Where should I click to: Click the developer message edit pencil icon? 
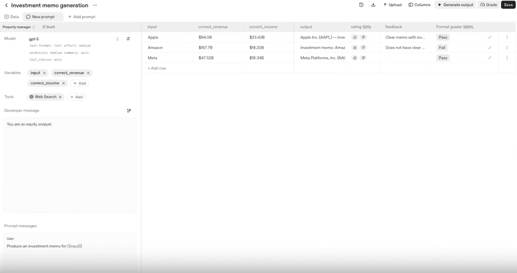tap(129, 111)
